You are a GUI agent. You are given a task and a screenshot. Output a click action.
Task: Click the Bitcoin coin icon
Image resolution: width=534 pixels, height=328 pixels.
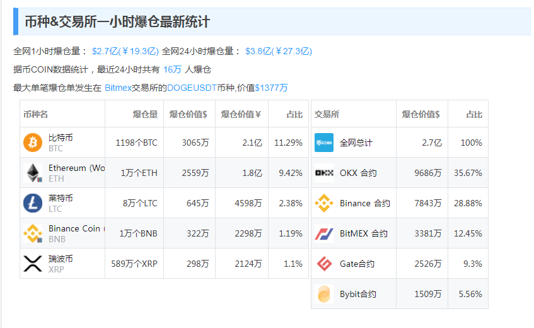point(33,143)
